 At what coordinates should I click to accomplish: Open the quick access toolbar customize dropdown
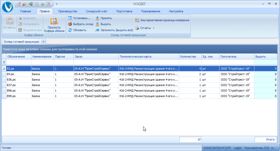pyautogui.click(x=57, y=4)
